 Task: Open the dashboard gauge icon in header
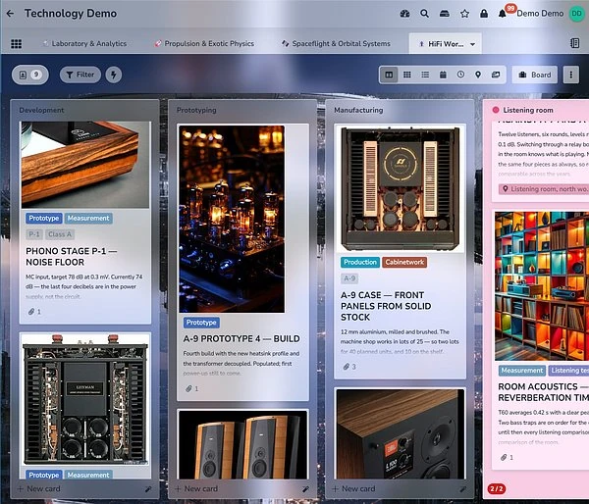404,14
